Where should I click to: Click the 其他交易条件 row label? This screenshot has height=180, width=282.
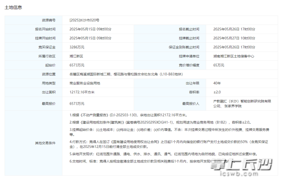(45, 143)
